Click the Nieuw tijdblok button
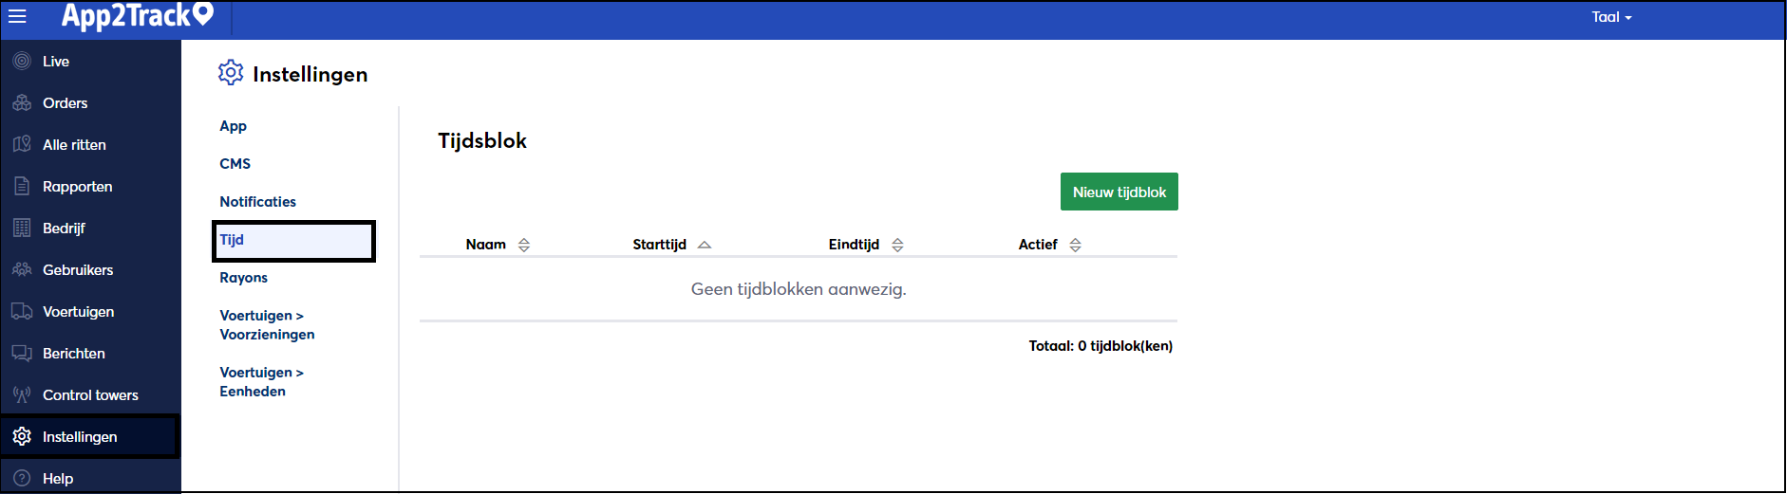The height and width of the screenshot is (494, 1787). click(1119, 192)
